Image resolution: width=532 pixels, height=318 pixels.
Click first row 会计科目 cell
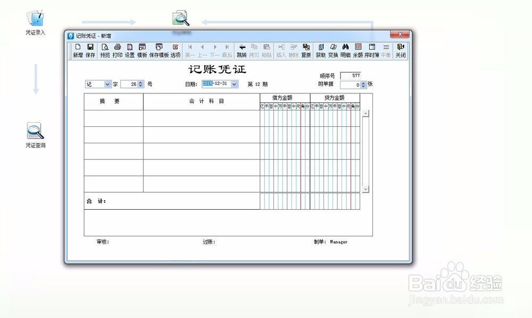[202, 118]
